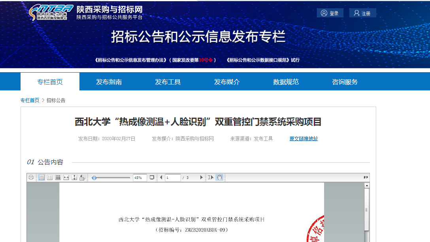Click the PDF vertical scrollbar thumb
Viewport: 430px width, 242px height.
coord(367,210)
